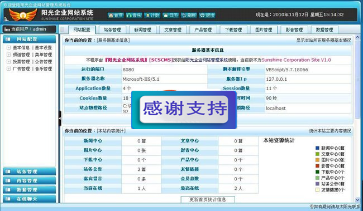Click the info icon before 如有疑问请与太阳光联系
This screenshot has height=211, width=363.
312,207
